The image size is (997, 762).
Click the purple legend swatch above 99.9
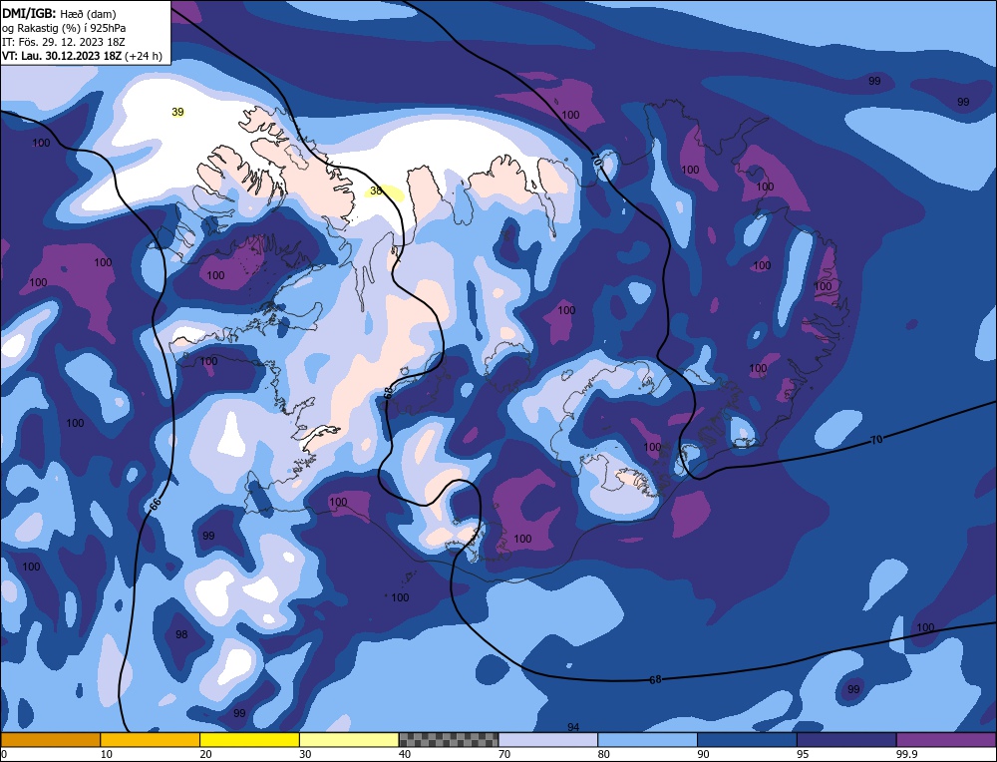[947, 739]
